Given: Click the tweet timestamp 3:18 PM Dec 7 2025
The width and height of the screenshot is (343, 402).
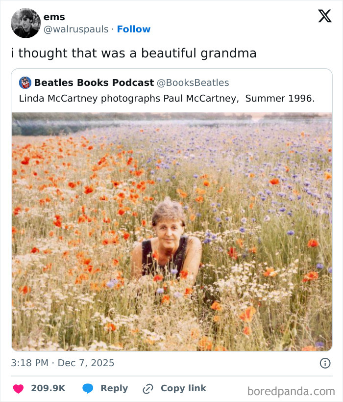Looking at the screenshot, I should [x=62, y=363].
